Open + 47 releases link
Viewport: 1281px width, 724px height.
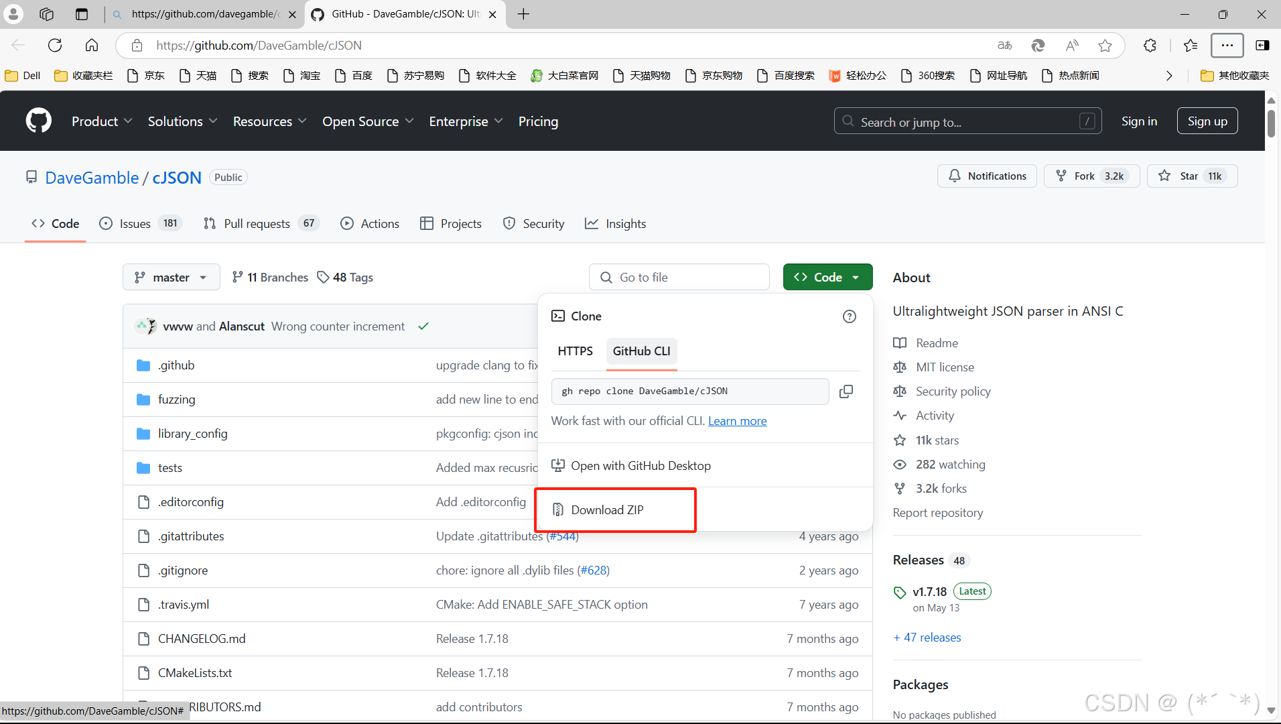pos(927,638)
